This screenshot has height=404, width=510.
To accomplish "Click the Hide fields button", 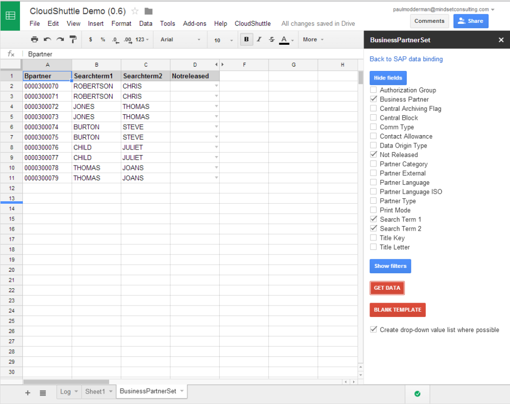I will pos(388,78).
